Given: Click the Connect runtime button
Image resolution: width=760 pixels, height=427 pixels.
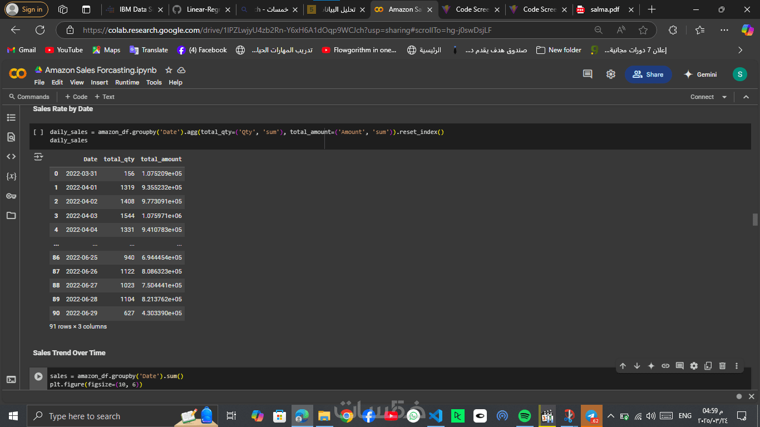Looking at the screenshot, I should tap(702, 97).
